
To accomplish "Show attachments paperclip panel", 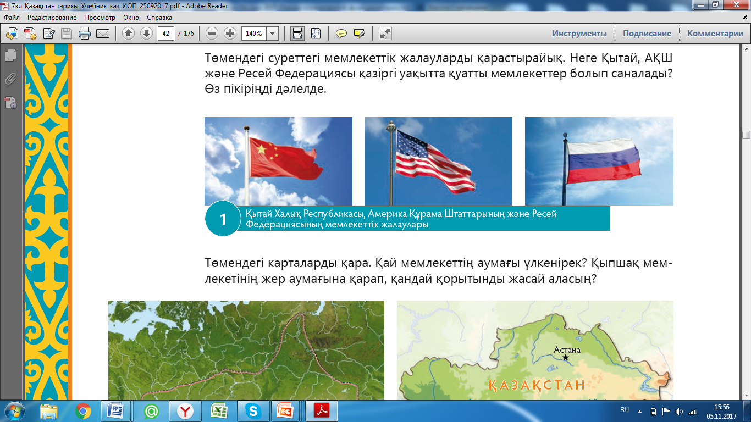I will point(10,79).
